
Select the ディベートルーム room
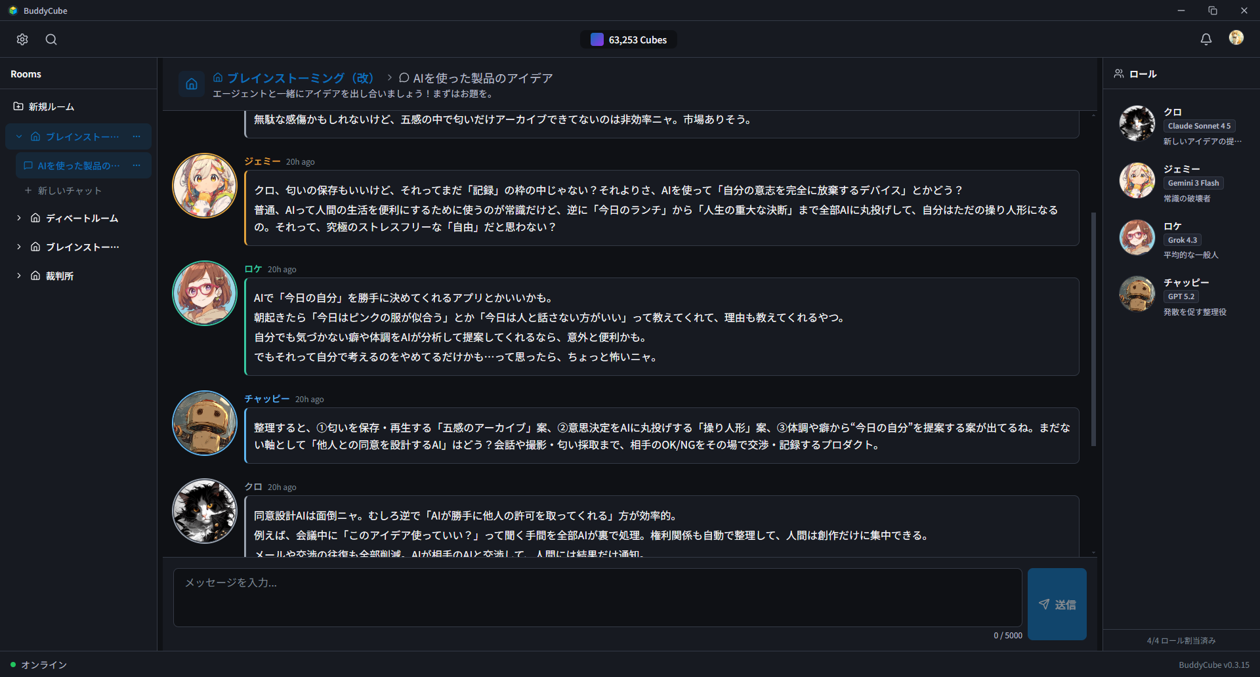click(x=81, y=218)
